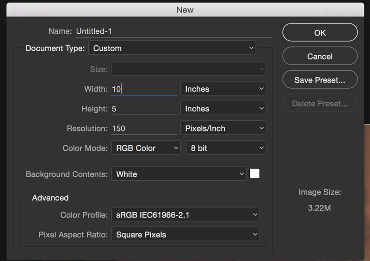This screenshot has height=261, width=370.
Task: Open the Pixels/Inch resolution units dropdown
Action: coord(223,128)
